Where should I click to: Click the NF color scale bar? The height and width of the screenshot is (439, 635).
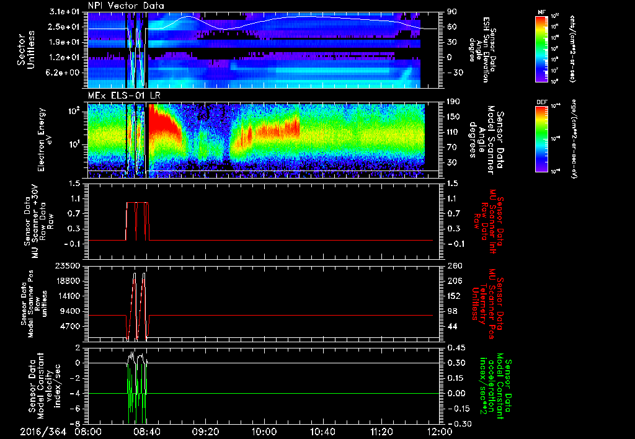click(542, 48)
